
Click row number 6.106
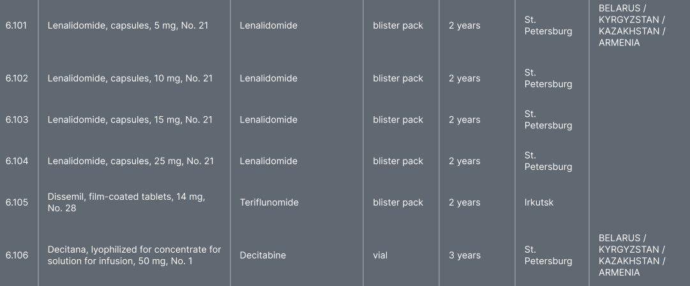[x=17, y=255]
